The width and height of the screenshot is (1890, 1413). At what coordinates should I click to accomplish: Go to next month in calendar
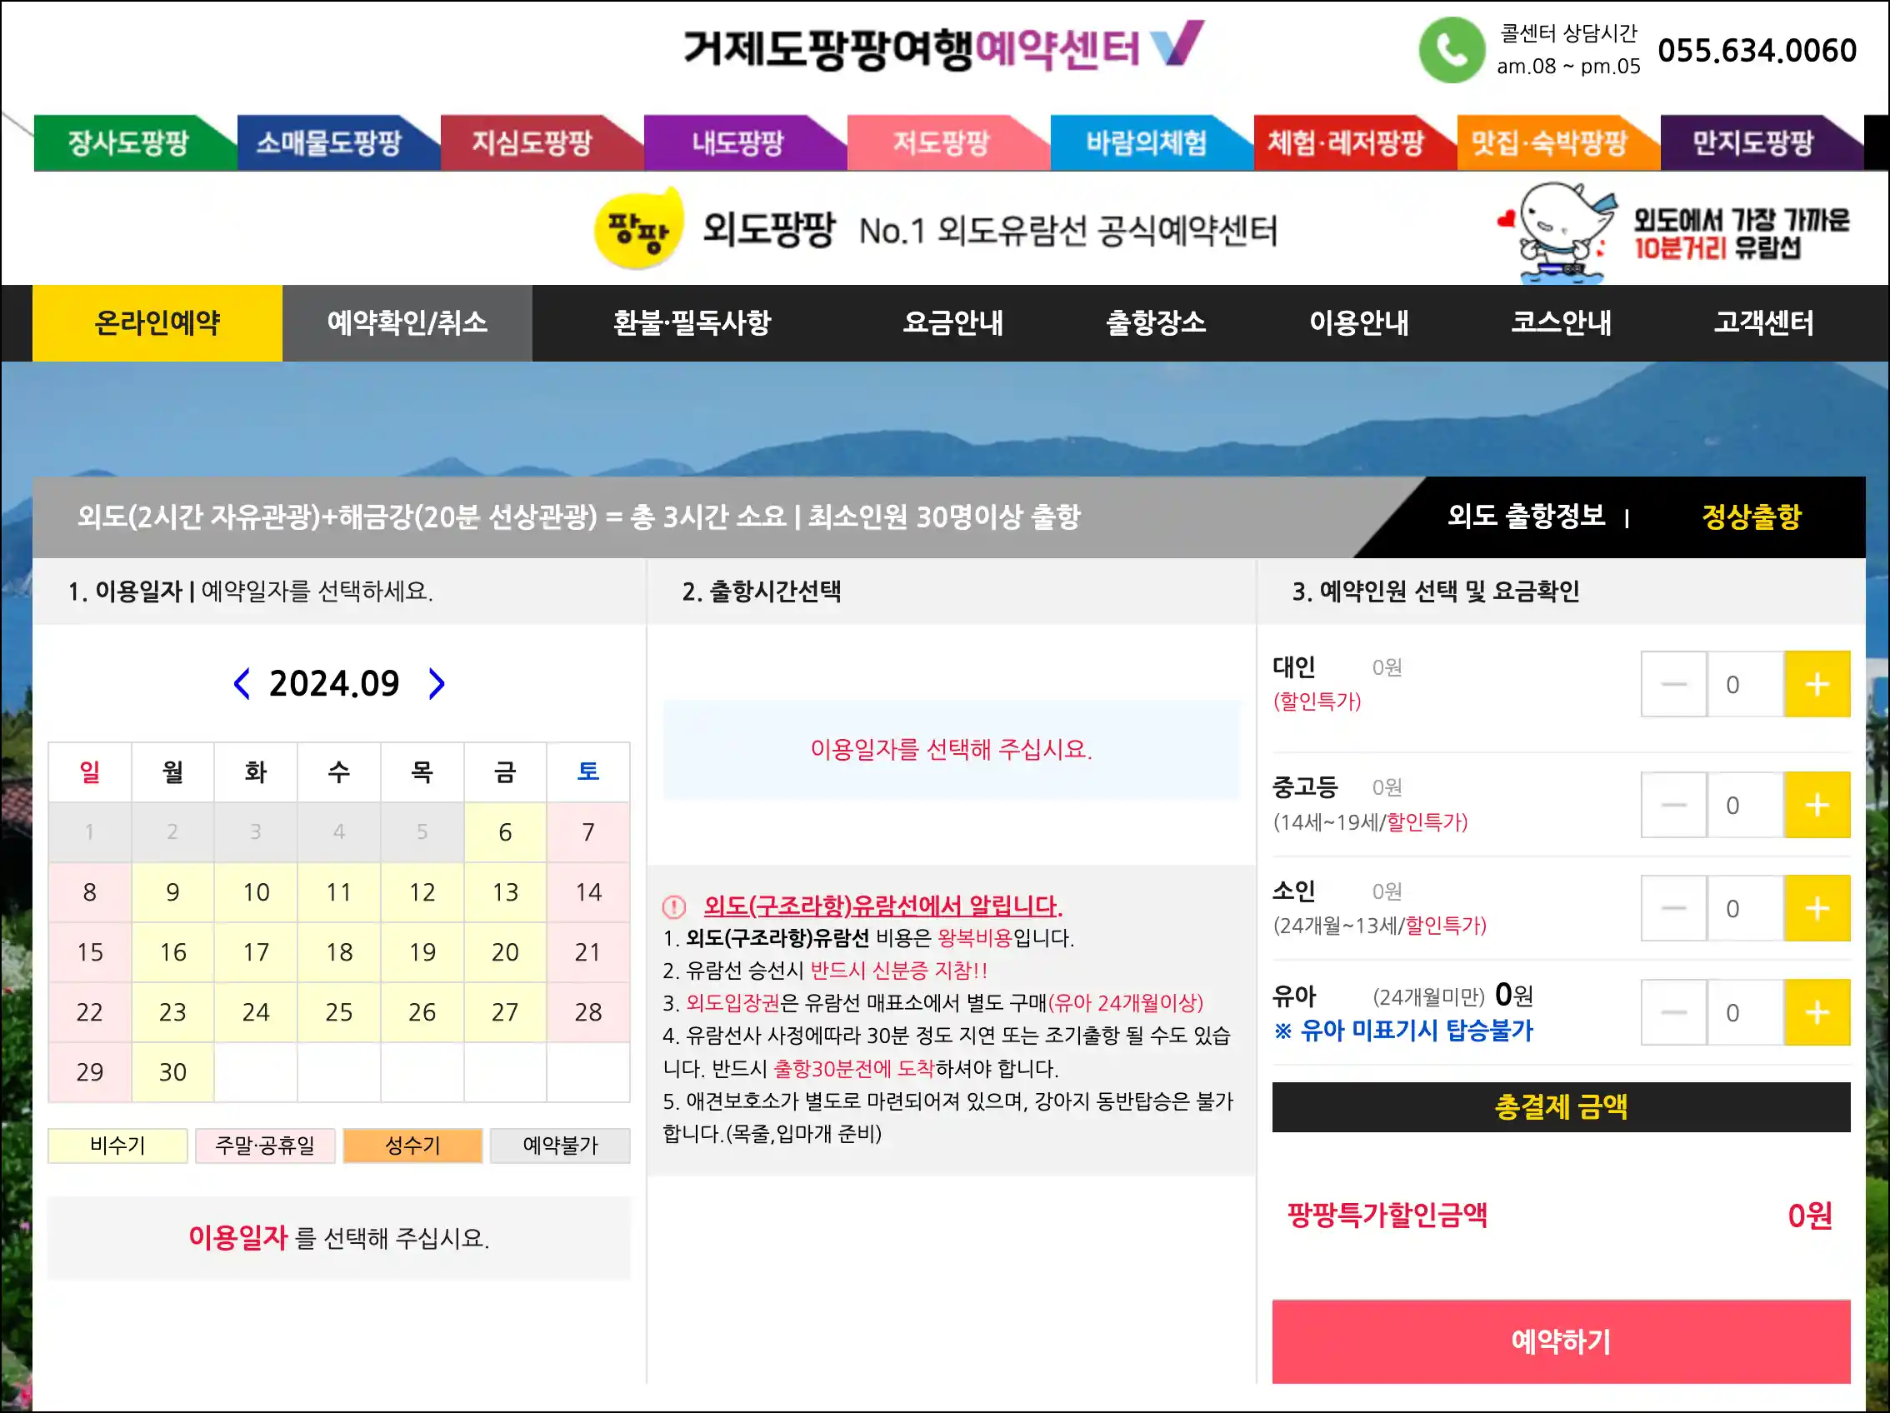point(436,683)
